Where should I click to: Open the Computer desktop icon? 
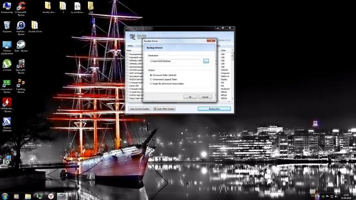click(x=7, y=7)
